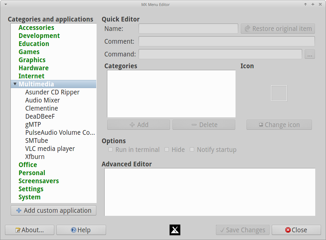Open the window menu arrow in title bar
Viewport: 326px width, 240px height.
click(x=6, y=4)
